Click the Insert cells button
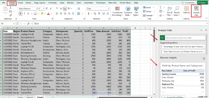The image size is (209, 98). point(147,8)
